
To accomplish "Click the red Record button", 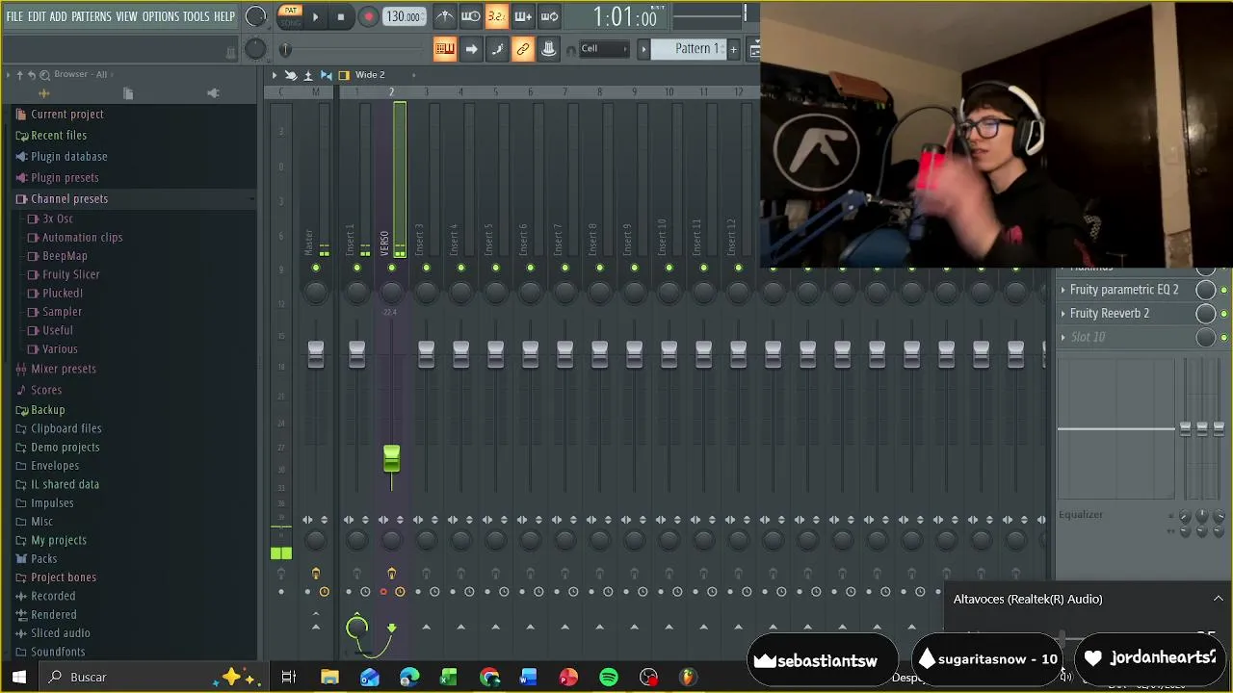I will [x=368, y=16].
